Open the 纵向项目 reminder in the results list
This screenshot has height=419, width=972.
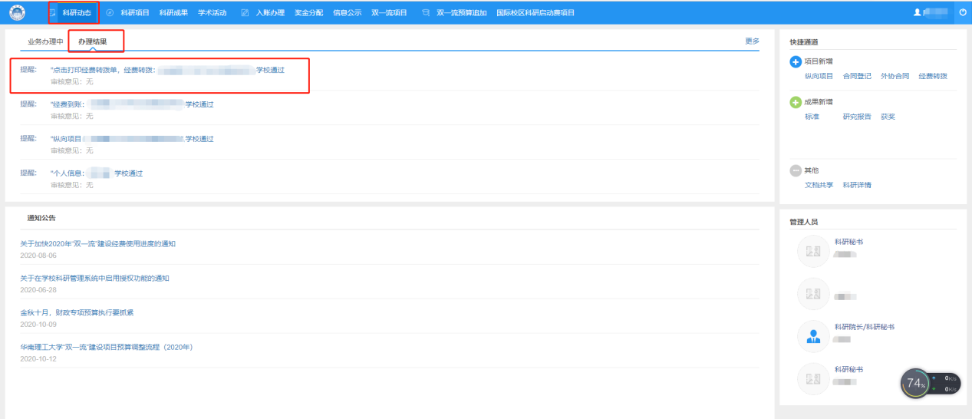pos(132,139)
